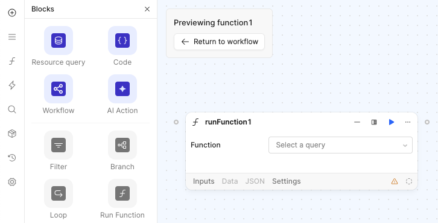Click Return to workflow button
This screenshot has height=223, width=438.
click(219, 42)
